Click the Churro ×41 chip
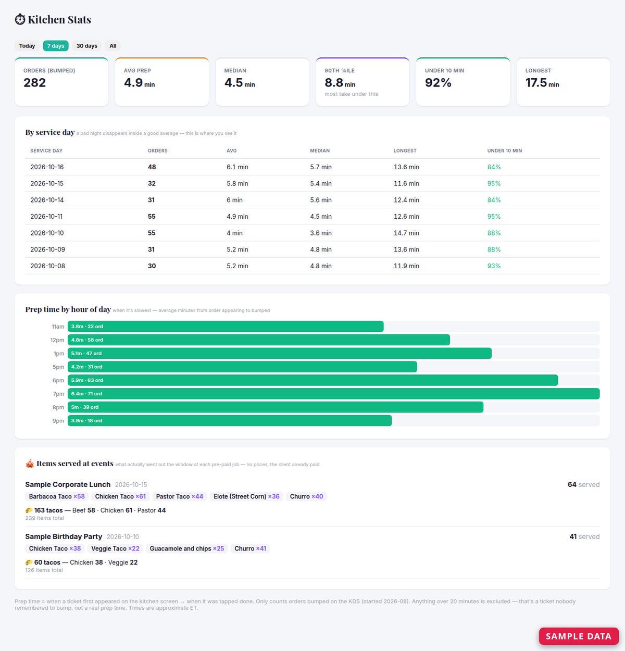 click(x=250, y=548)
